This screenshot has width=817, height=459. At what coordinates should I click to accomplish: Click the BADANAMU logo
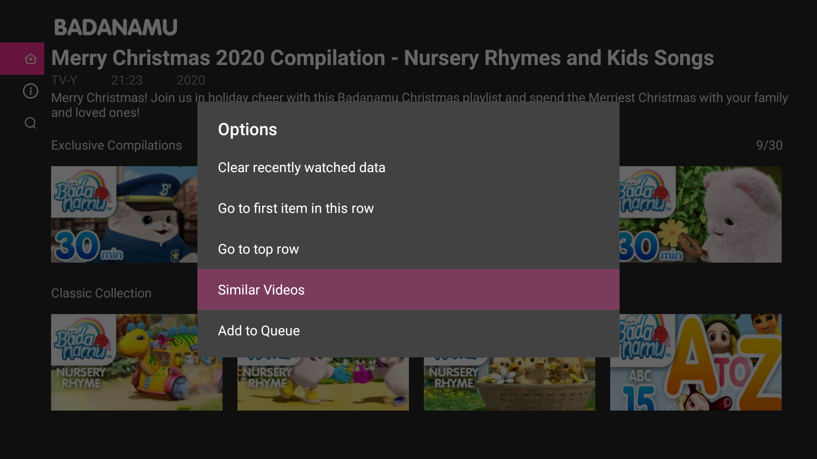(x=116, y=27)
